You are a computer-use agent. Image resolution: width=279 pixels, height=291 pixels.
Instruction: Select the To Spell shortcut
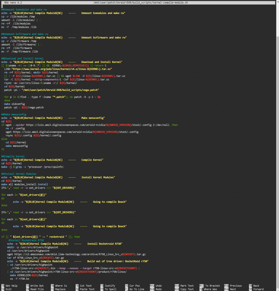pyautogui.click(x=109, y=289)
